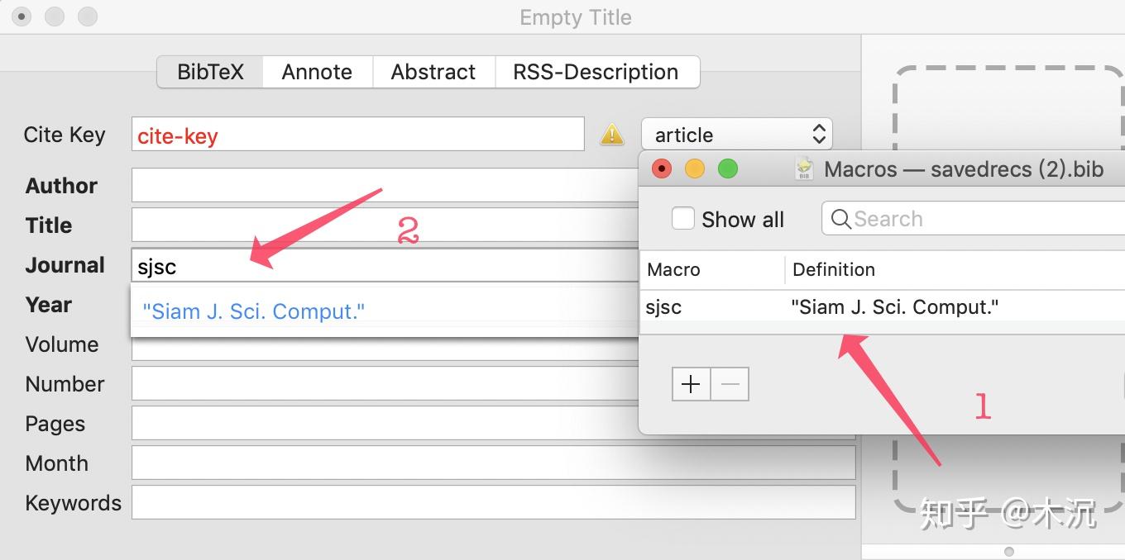Select the sjsc macro row
The image size is (1125, 560).
click(x=827, y=307)
